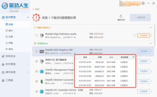The image size is (157, 97).
Task: Click the Realtek audio speaker icon
Action: [x=42, y=35]
